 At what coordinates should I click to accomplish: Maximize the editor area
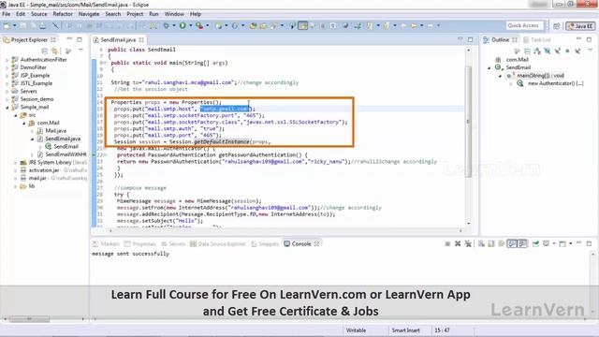tap(470, 39)
